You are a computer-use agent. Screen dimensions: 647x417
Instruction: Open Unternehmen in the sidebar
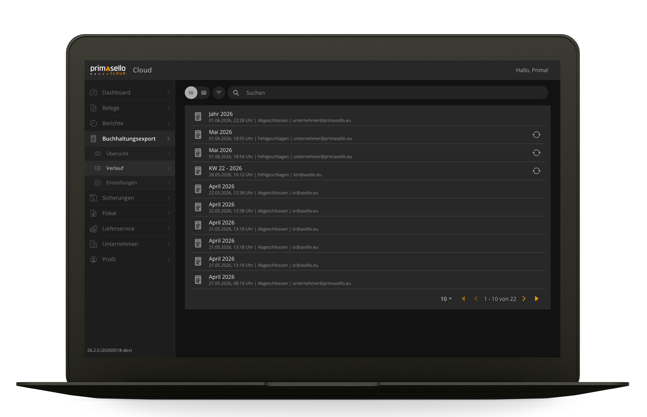click(x=130, y=244)
